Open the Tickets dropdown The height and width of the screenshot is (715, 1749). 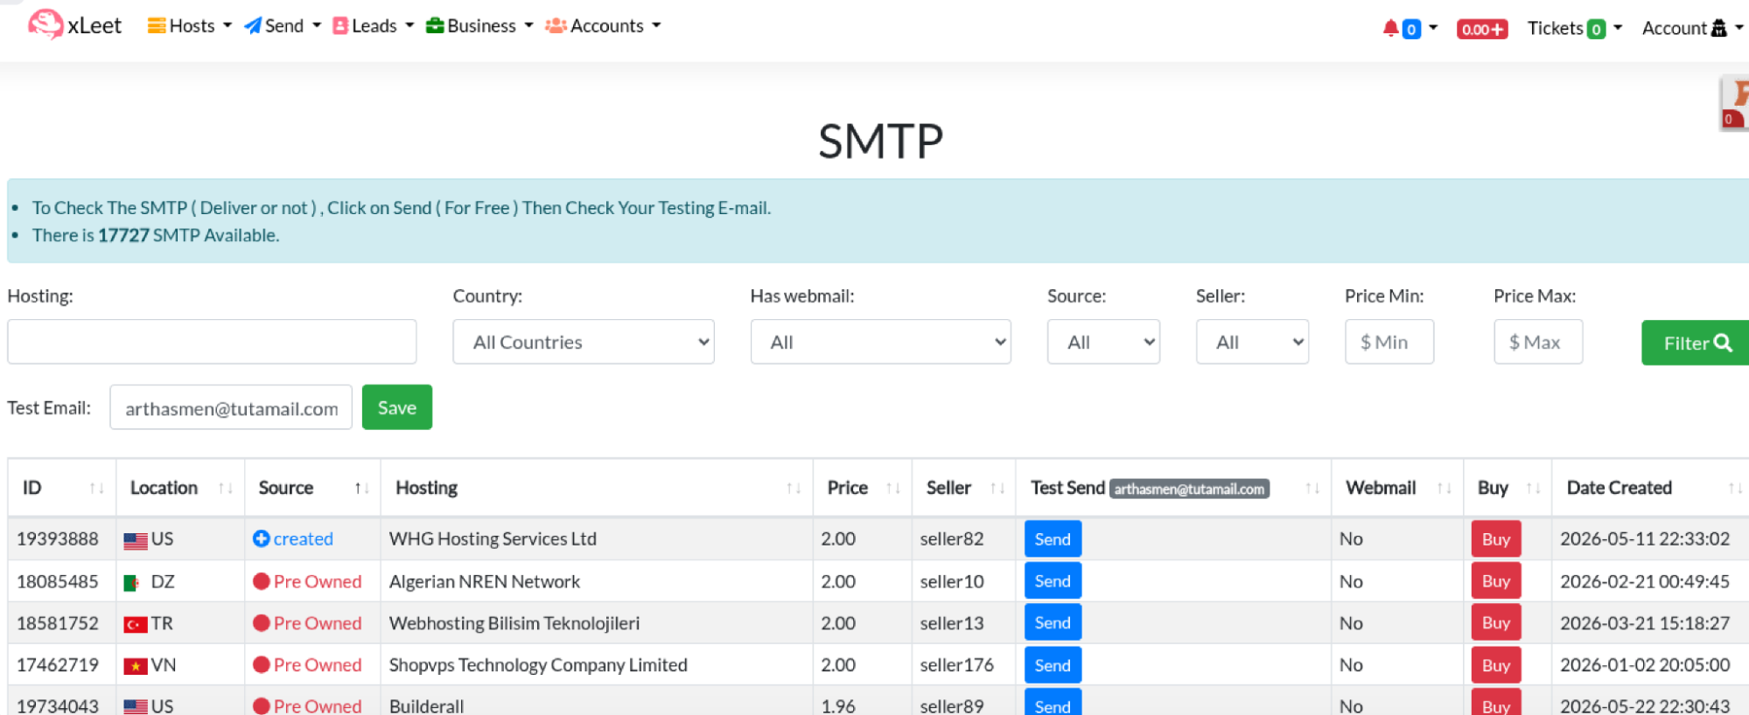pos(1575,28)
